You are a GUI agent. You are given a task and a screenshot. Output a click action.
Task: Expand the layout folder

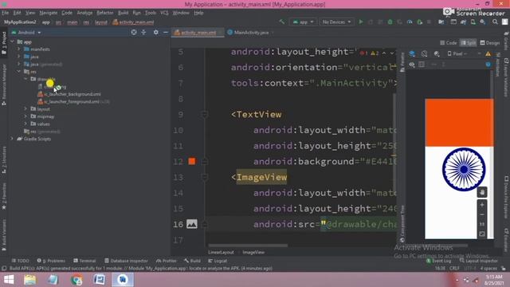25,108
